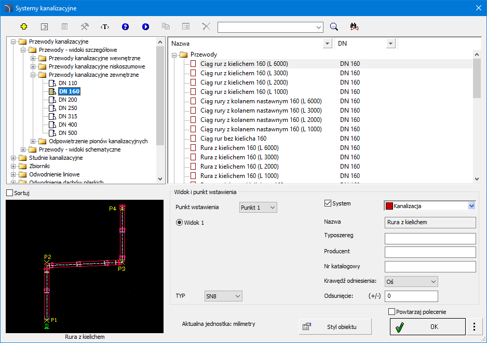Select the Widok 1 radio button
This screenshot has width=487, height=343.
pyautogui.click(x=180, y=223)
